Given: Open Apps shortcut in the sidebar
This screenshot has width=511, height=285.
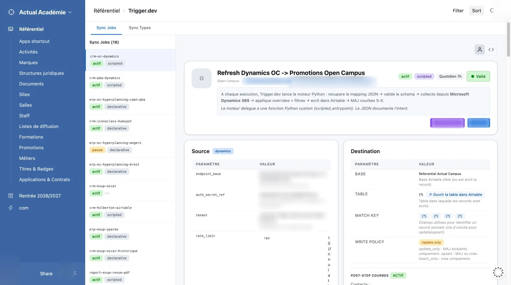Looking at the screenshot, I should point(34,41).
